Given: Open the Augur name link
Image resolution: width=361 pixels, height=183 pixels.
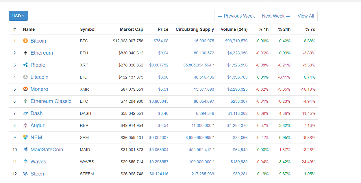Looking at the screenshot, I should (x=38, y=125).
